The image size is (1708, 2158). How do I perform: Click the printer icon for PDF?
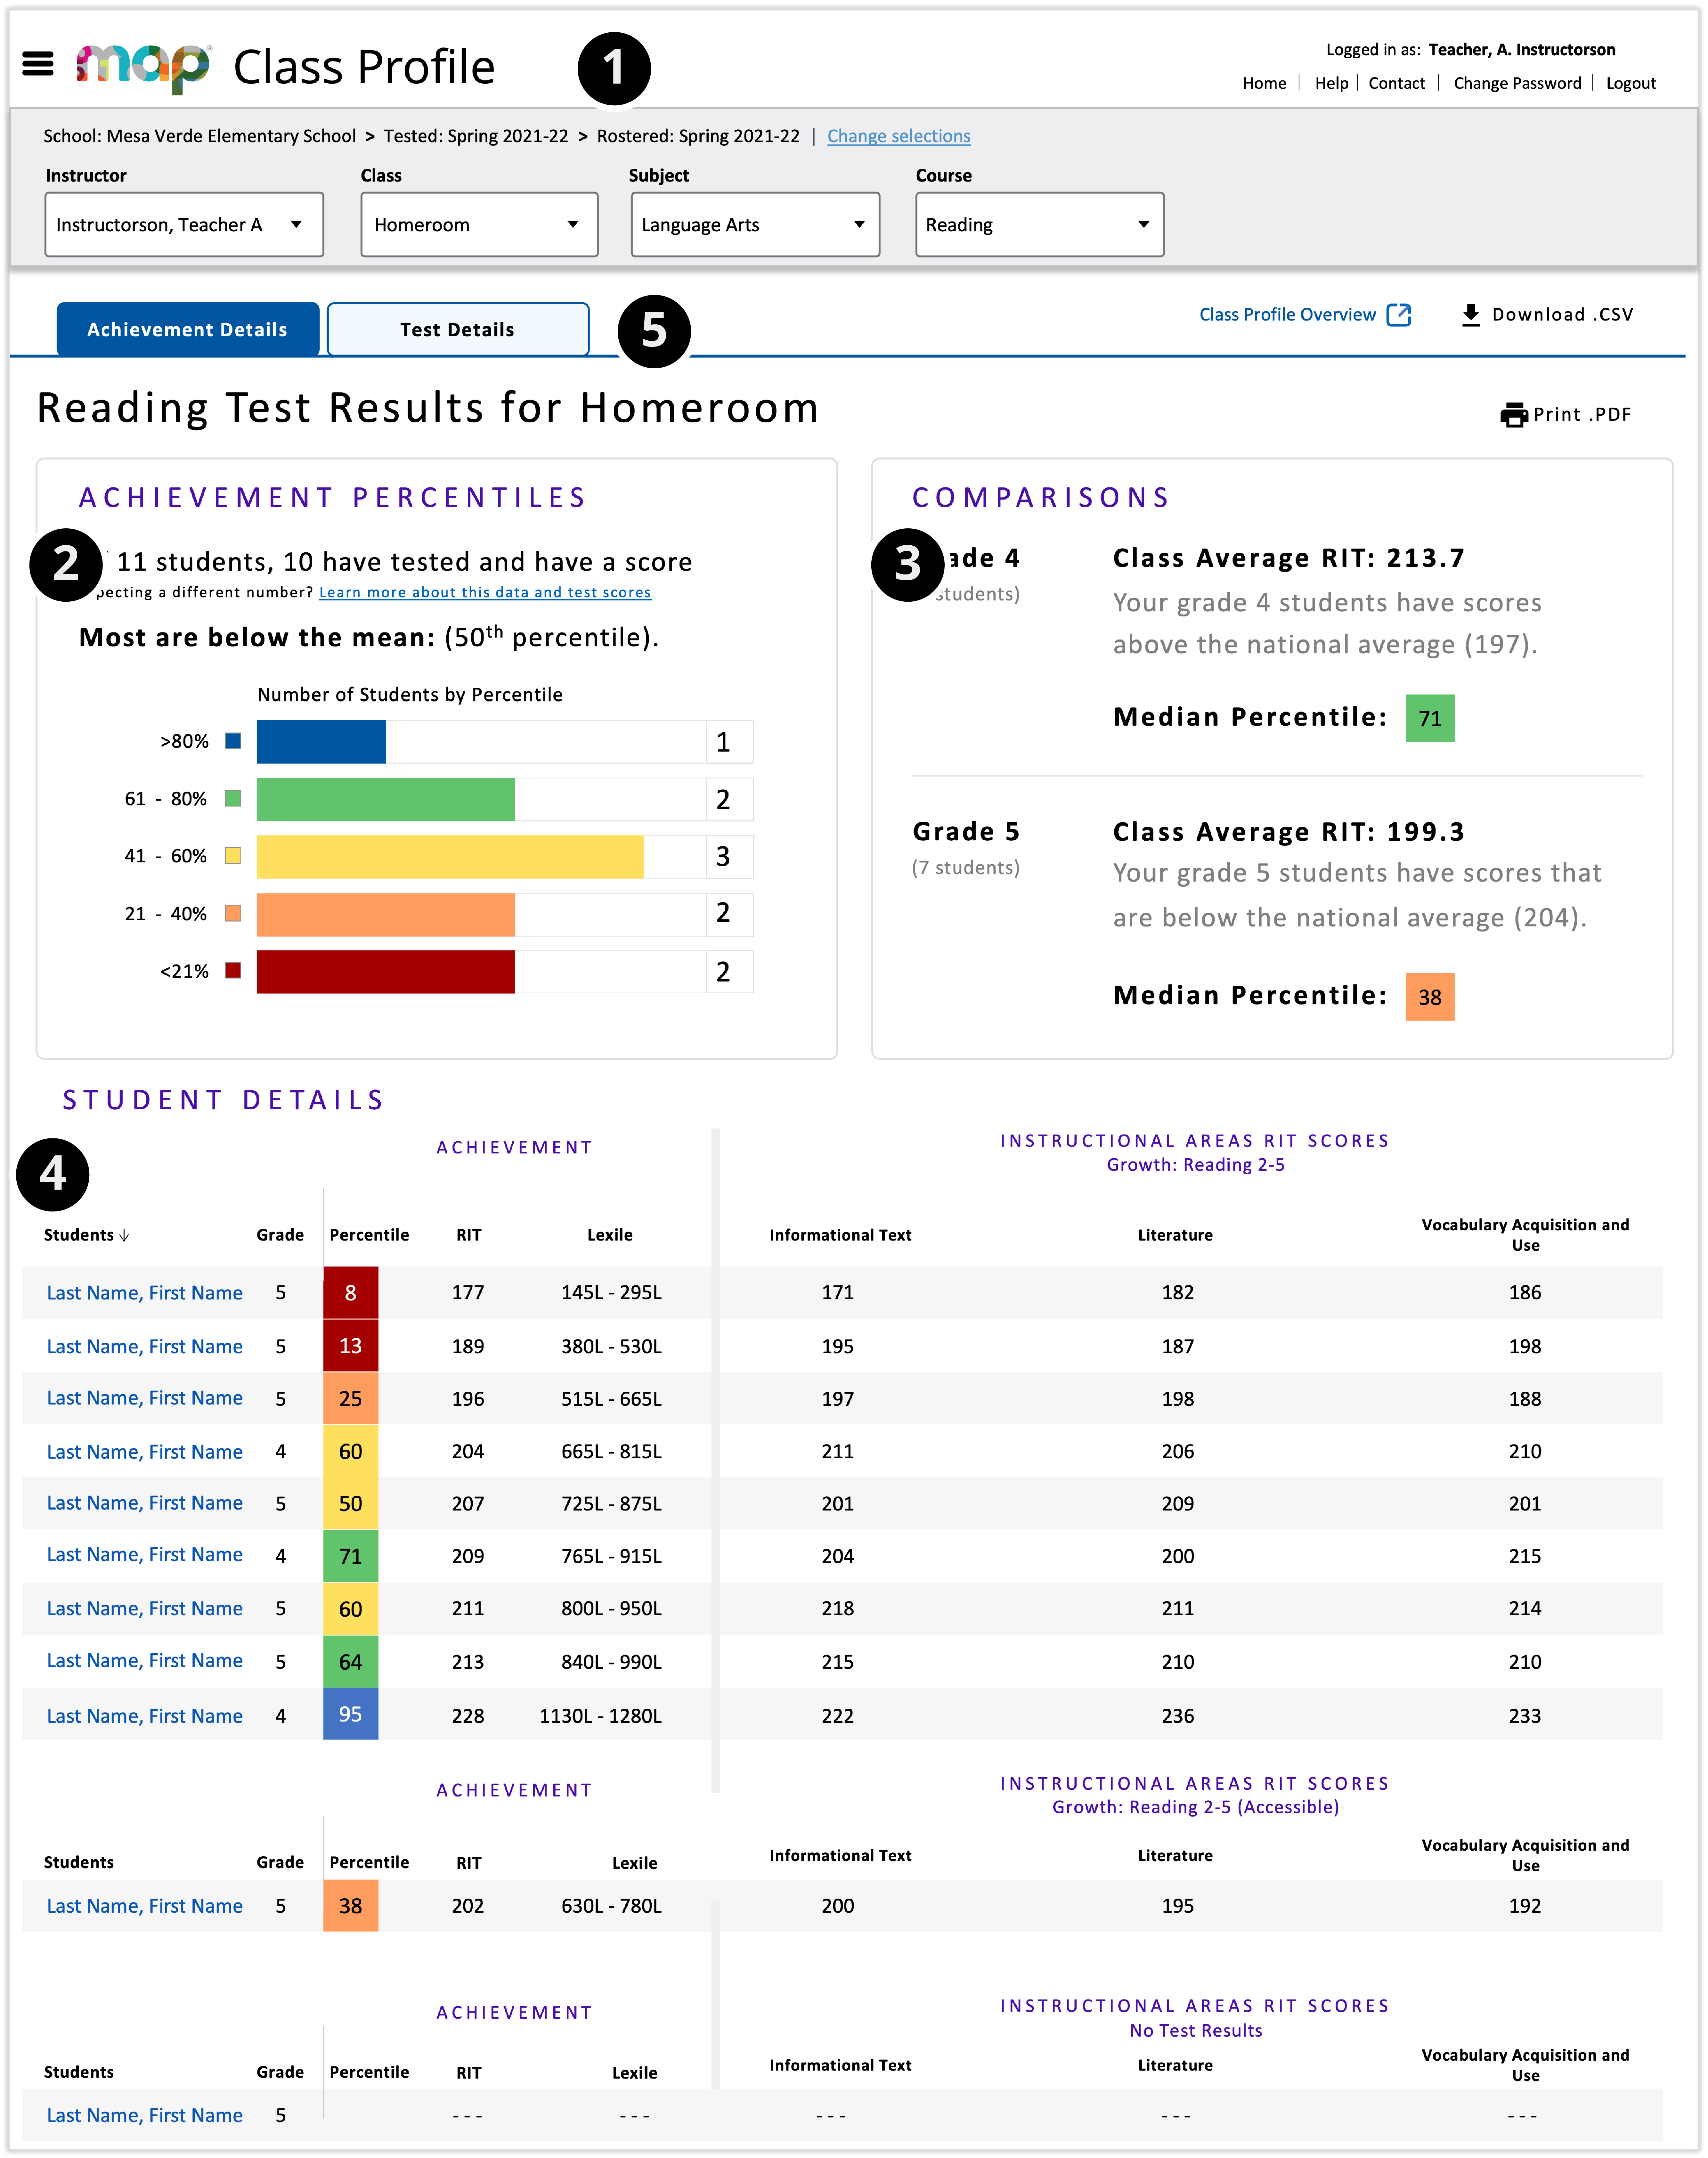(1514, 415)
